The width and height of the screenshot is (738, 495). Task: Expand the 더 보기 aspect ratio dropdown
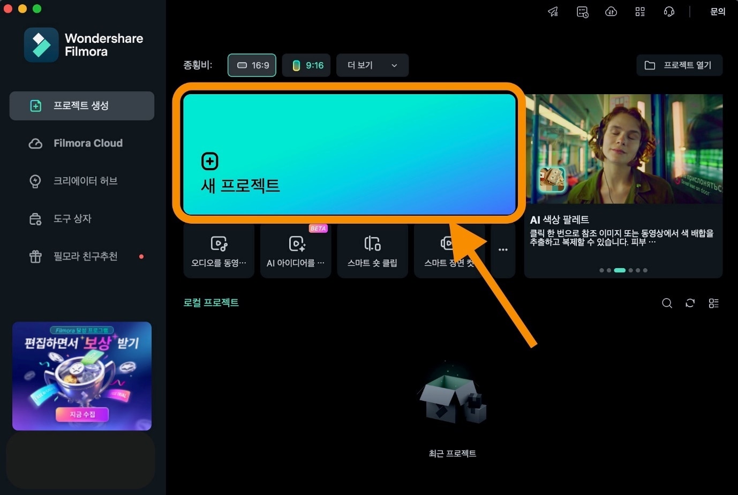click(372, 65)
